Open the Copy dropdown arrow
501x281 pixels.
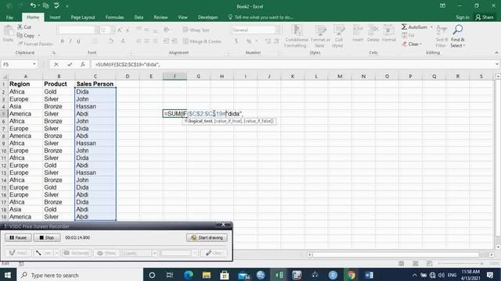tap(39, 36)
